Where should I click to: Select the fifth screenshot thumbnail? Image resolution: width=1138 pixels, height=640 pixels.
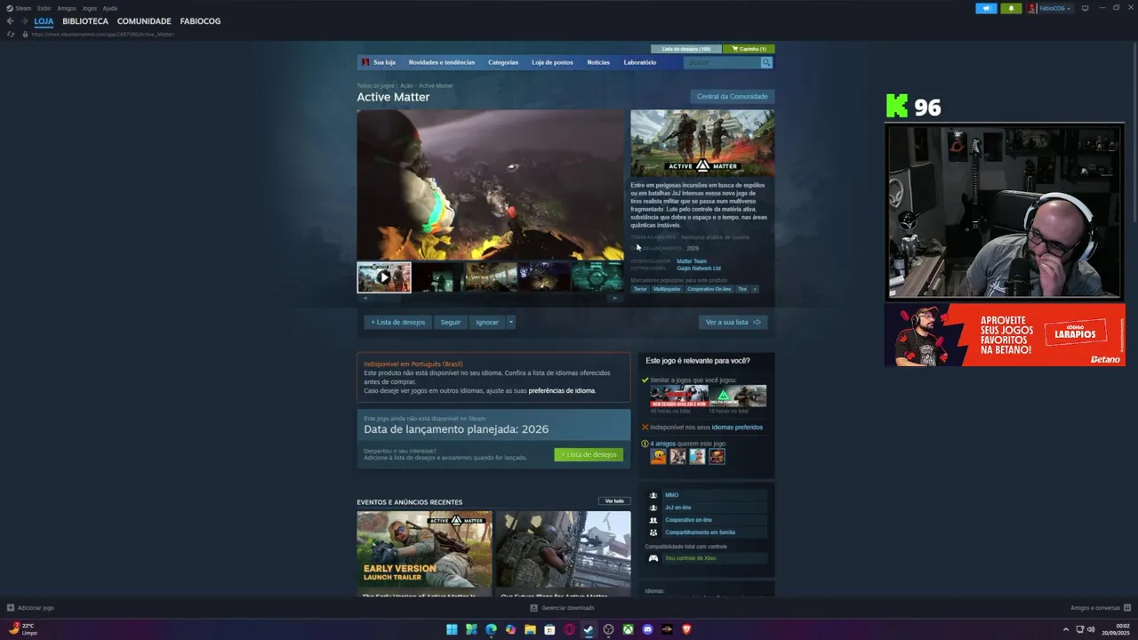[x=597, y=277]
